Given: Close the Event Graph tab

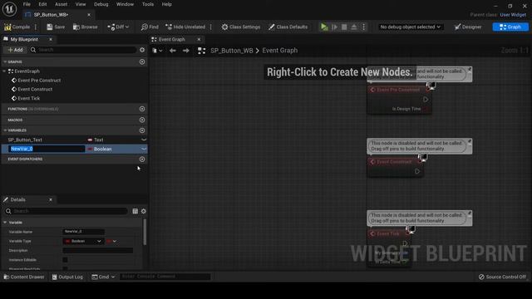Looking at the screenshot, I should coord(199,39).
